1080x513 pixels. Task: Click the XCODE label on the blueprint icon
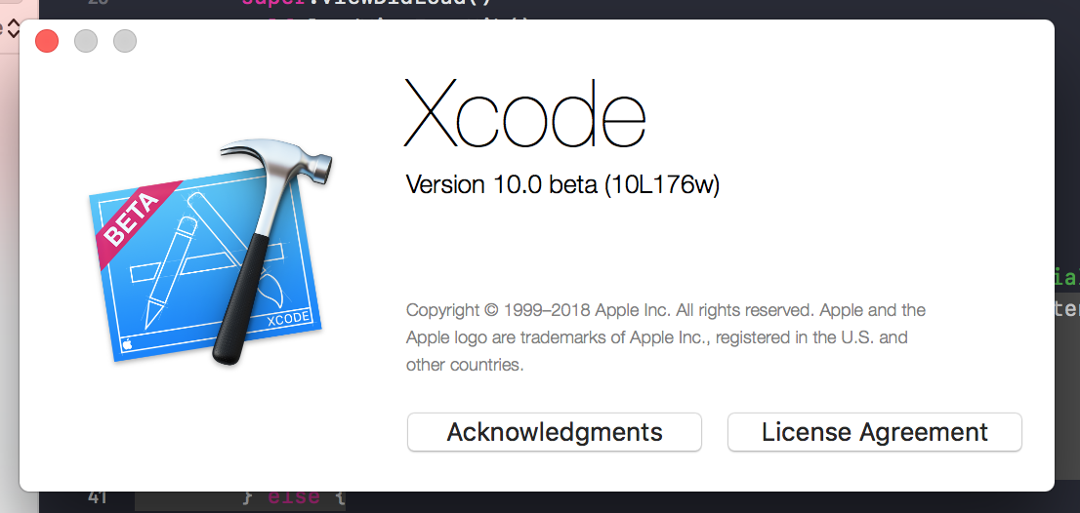pos(288,320)
